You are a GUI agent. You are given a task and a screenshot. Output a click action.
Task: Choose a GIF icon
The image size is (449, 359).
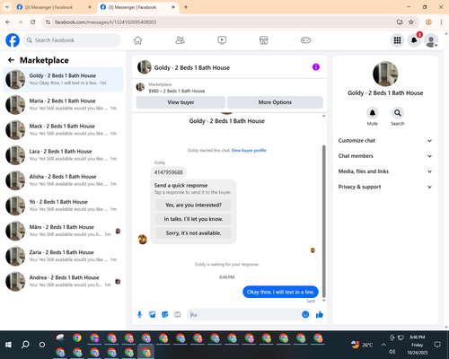[178, 314]
